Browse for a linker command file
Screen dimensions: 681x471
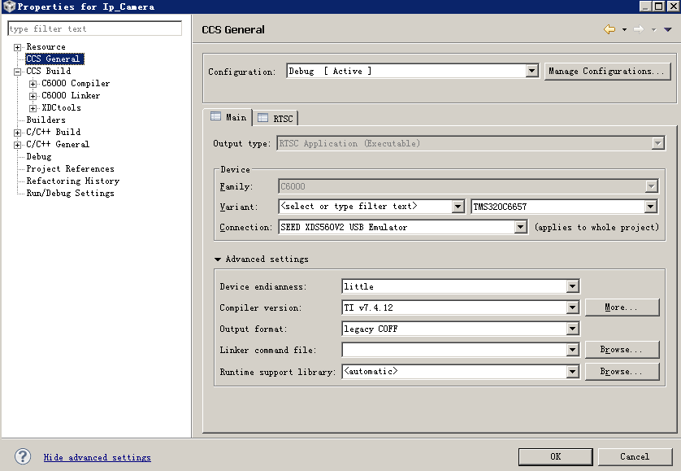click(x=622, y=350)
